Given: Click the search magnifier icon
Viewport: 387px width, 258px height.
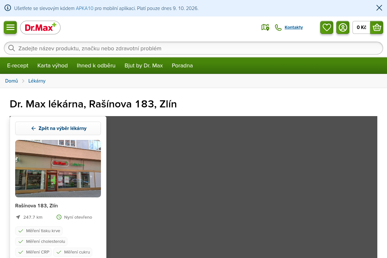Looking at the screenshot, I should pos(12,48).
